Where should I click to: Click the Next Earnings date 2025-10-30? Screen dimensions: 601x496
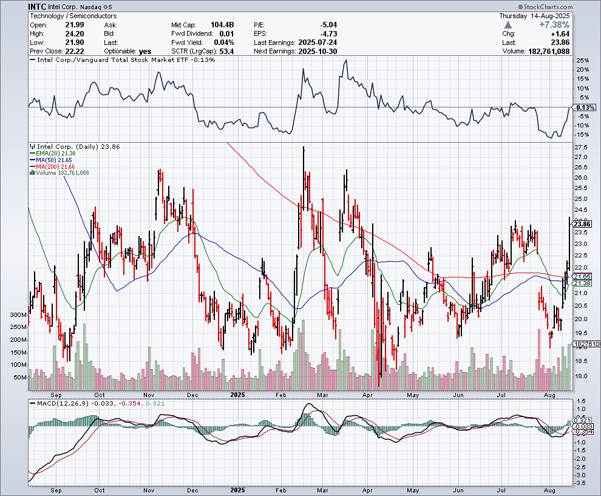pyautogui.click(x=317, y=52)
